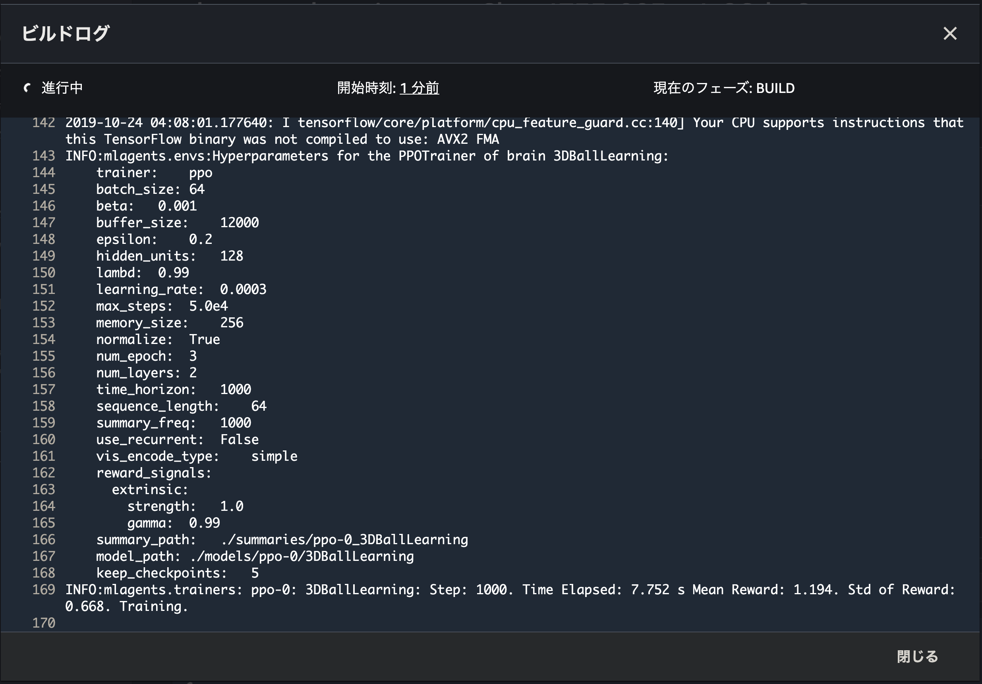Click the 進行中 status text

[x=62, y=88]
